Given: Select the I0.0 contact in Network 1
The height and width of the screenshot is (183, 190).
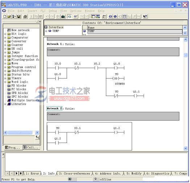Looking at the screenshot, I should click(x=57, y=68).
